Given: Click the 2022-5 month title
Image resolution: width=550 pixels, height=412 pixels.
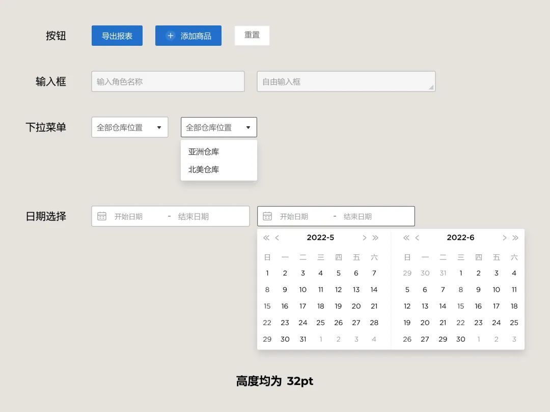Looking at the screenshot, I should coord(320,238).
